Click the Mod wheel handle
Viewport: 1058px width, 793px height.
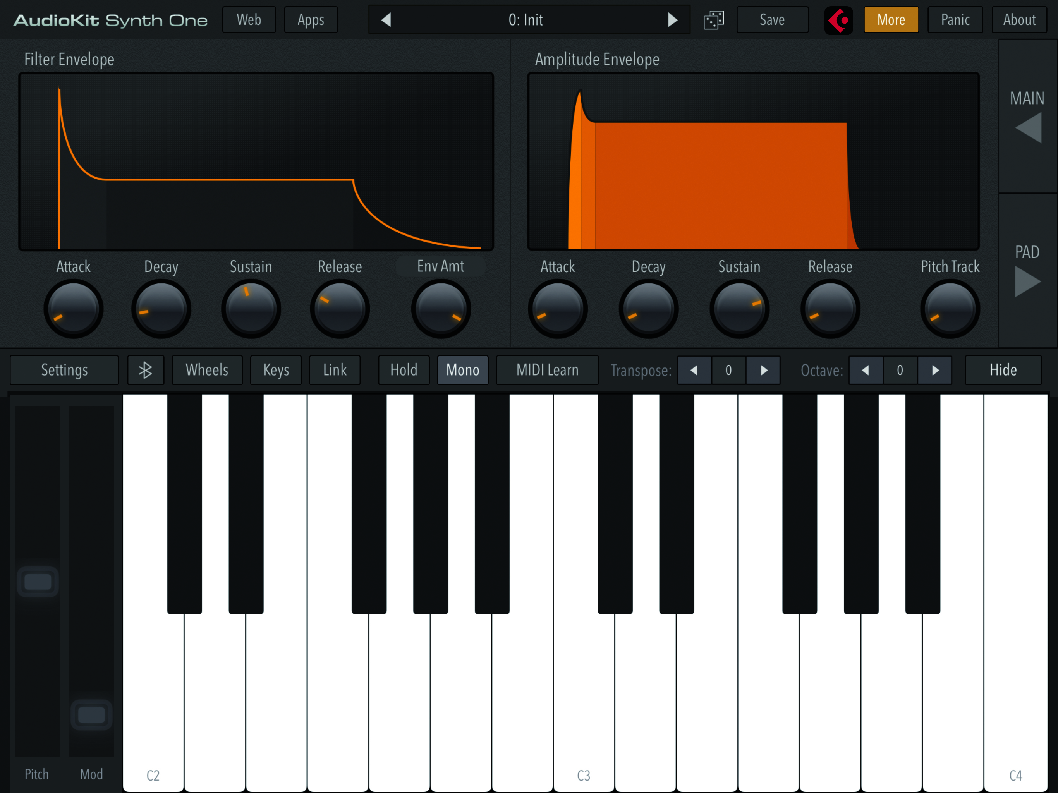91,715
